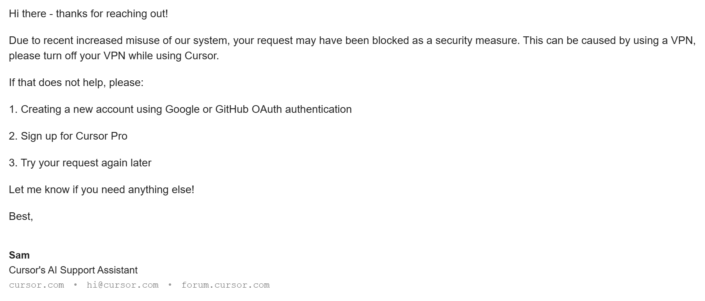
Task: Click the Sign up for Cursor Pro step
Action: click(x=68, y=136)
